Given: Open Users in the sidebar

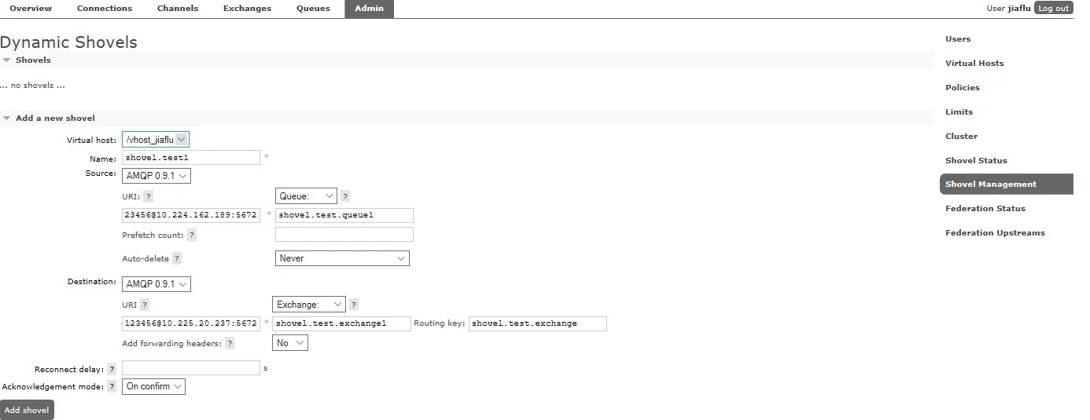Looking at the screenshot, I should 958,39.
